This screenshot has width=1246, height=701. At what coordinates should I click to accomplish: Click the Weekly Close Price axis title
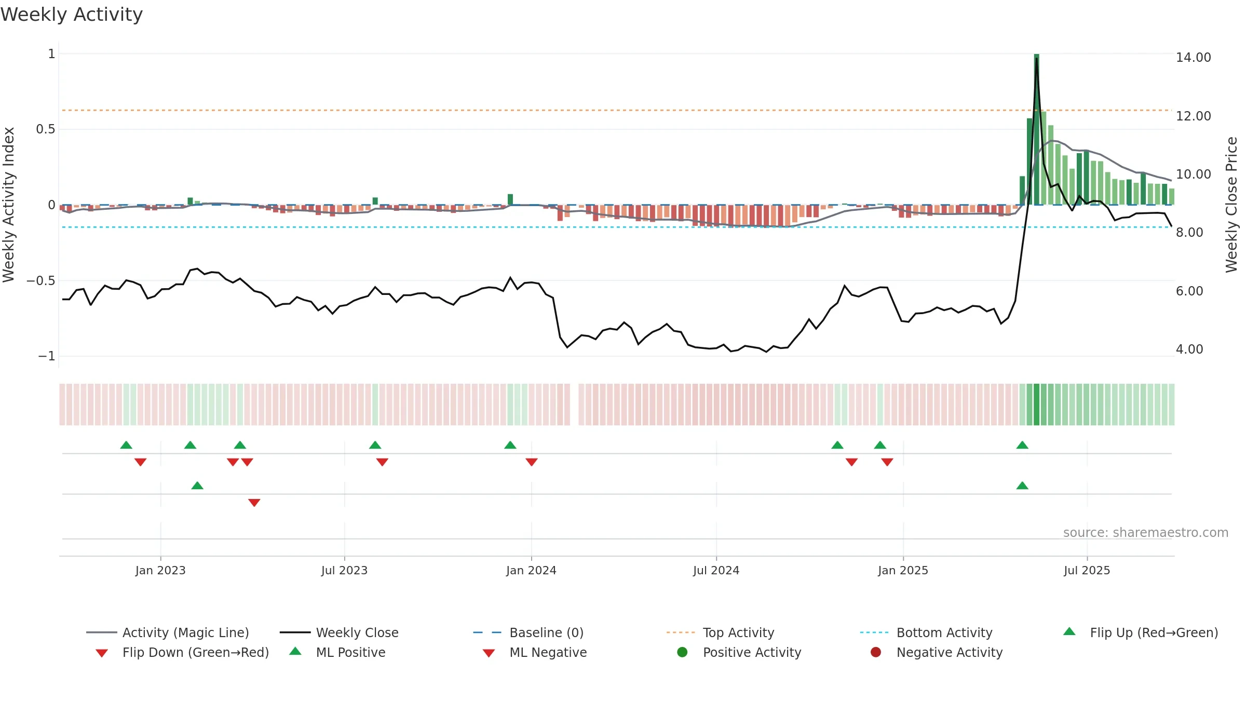[x=1231, y=205]
